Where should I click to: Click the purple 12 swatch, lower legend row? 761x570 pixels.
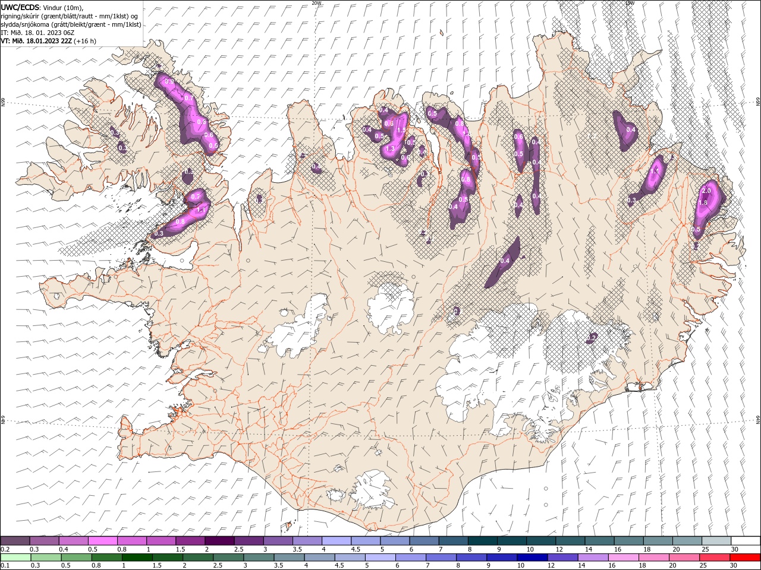(x=562, y=558)
